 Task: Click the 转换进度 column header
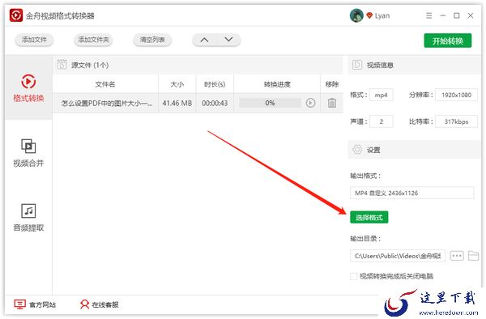[277, 84]
